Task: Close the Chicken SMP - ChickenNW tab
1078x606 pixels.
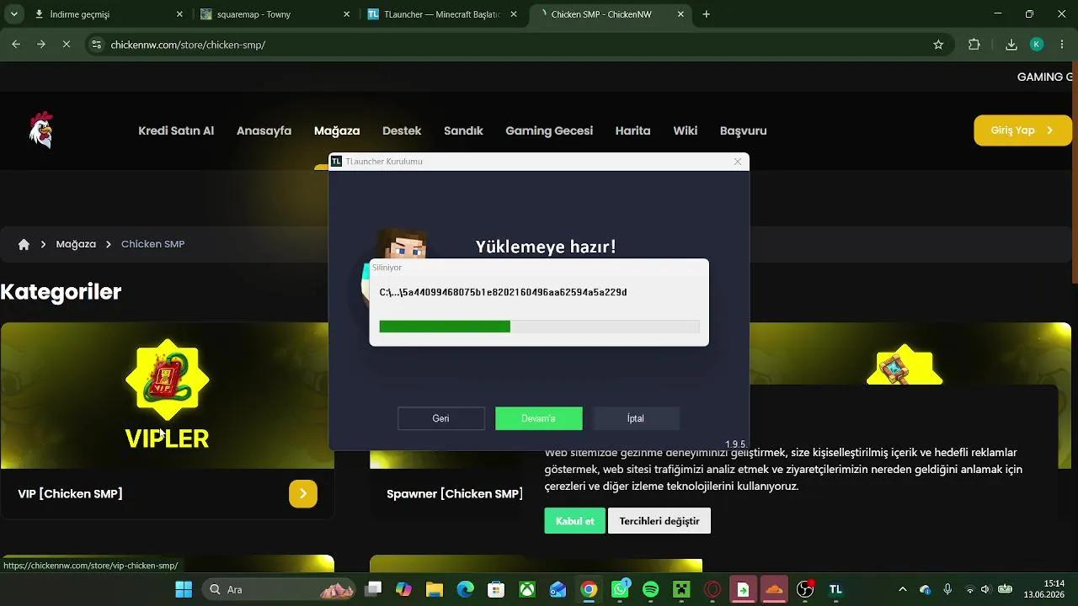Action: pos(682,14)
